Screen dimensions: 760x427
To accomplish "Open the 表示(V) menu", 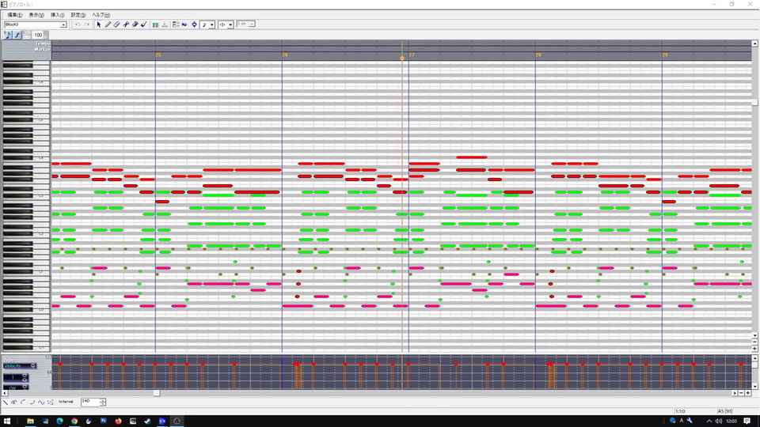I will point(36,15).
